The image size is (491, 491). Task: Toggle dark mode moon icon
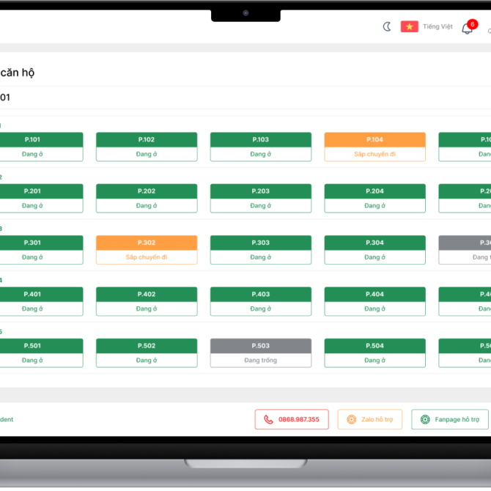(x=387, y=27)
